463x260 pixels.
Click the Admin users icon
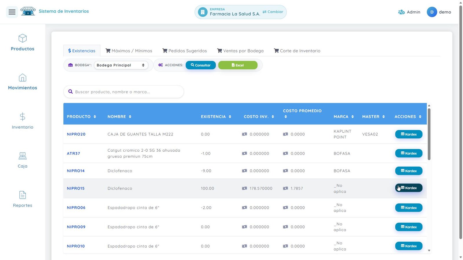click(401, 12)
